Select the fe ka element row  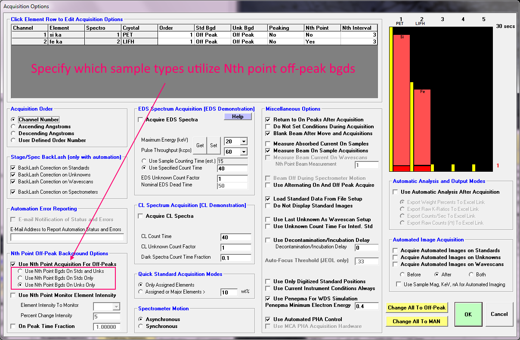click(66, 42)
